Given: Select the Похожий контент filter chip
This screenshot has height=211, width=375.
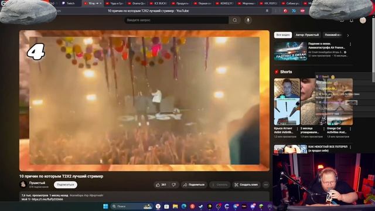Looking at the screenshot, I should 332,35.
